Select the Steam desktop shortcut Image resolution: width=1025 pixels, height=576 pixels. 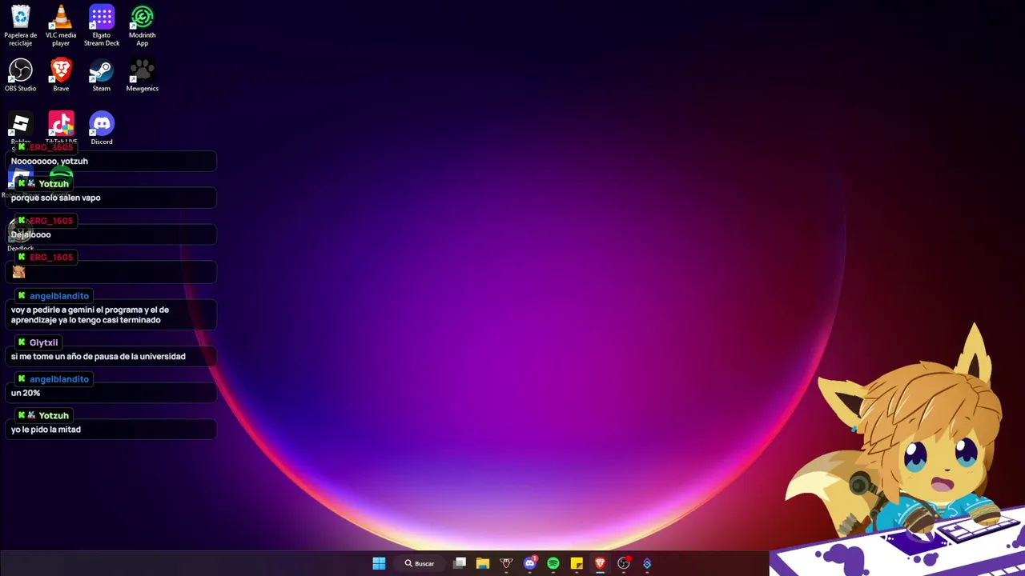click(102, 75)
